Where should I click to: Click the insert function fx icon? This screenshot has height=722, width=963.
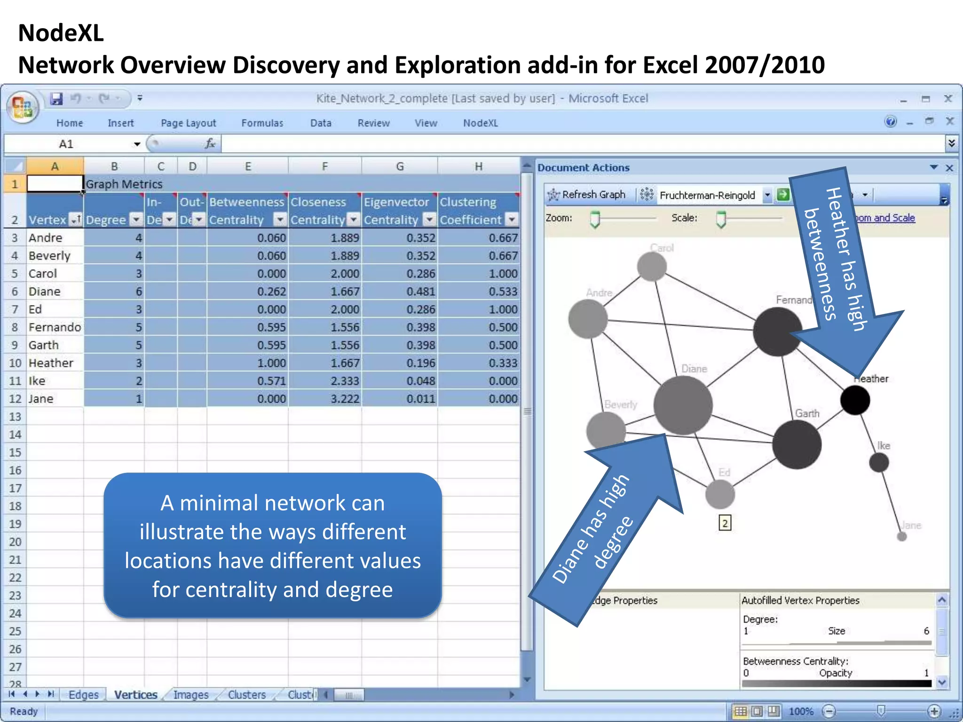210,144
